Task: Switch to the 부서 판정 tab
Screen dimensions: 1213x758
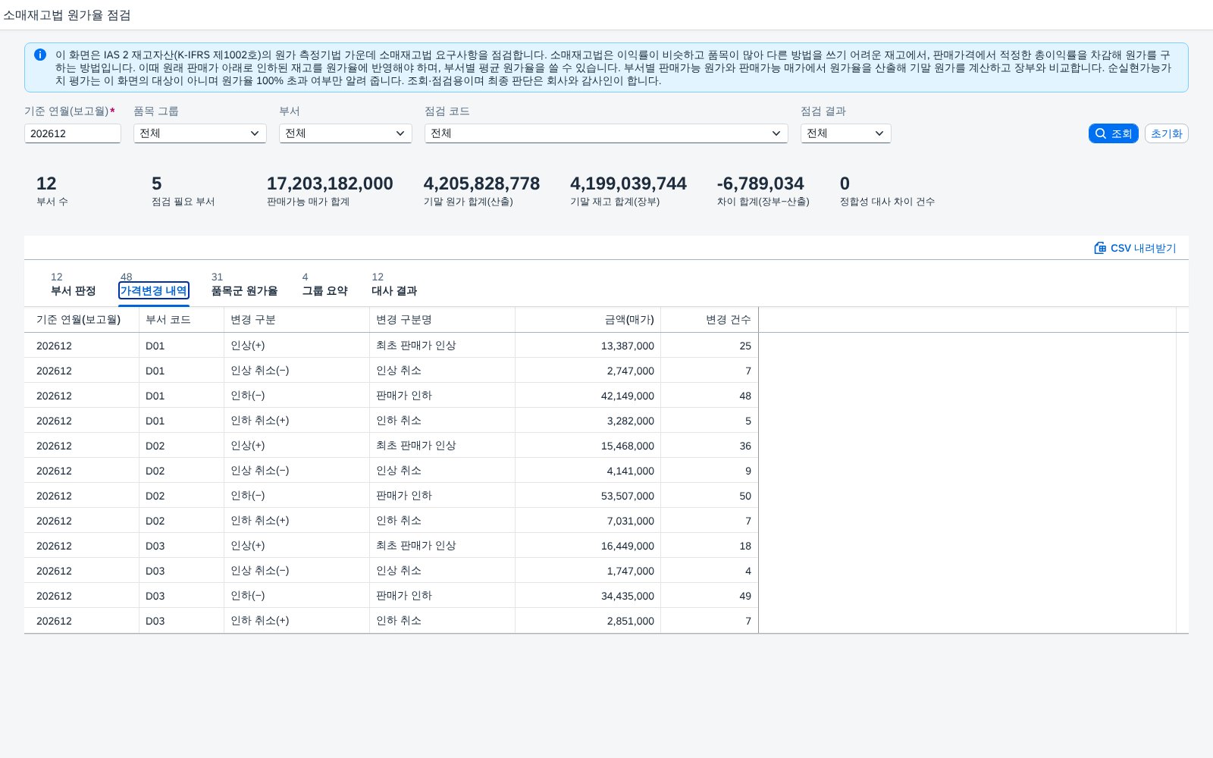Action: pyautogui.click(x=73, y=291)
